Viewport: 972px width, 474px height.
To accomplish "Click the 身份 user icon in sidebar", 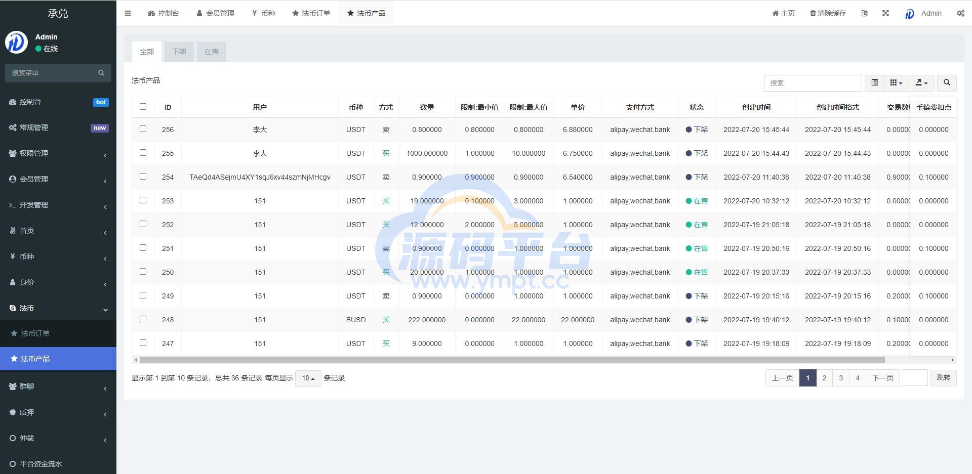I will (13, 282).
